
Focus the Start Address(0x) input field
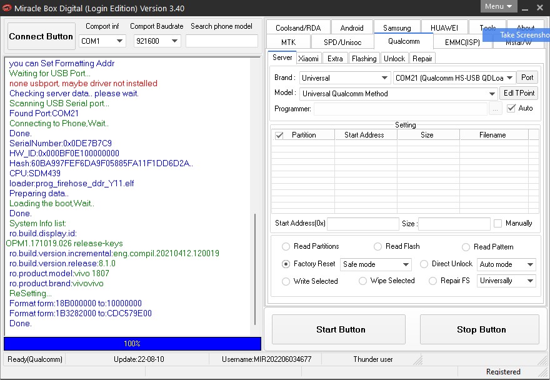pyautogui.click(x=363, y=224)
